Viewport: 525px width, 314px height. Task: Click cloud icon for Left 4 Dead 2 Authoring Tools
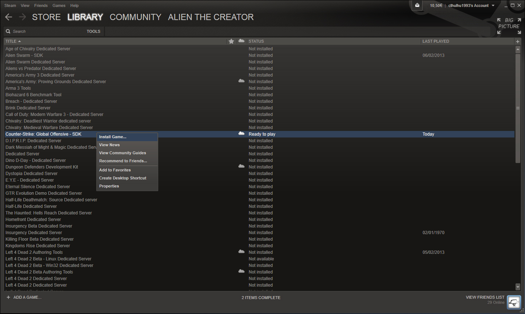(x=241, y=252)
